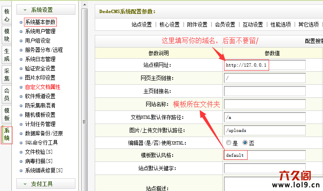Select 互动设置 config tab
Viewport: 323px width, 191px height.
click(253, 24)
